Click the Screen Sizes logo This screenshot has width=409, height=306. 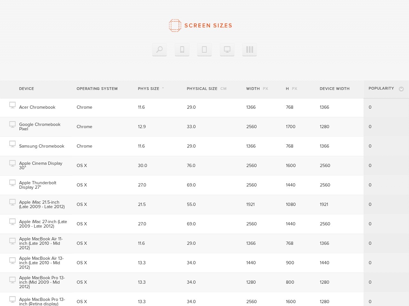tap(200, 25)
